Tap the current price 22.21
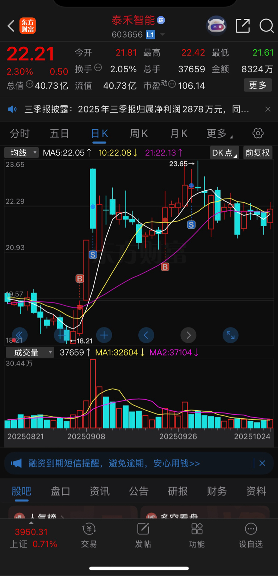Viewport: 278px width, 576px height. [30, 54]
